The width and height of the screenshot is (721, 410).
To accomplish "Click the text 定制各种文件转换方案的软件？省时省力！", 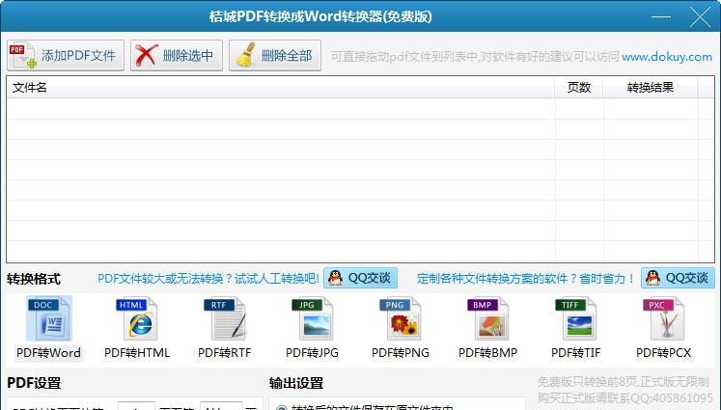I will (x=526, y=279).
